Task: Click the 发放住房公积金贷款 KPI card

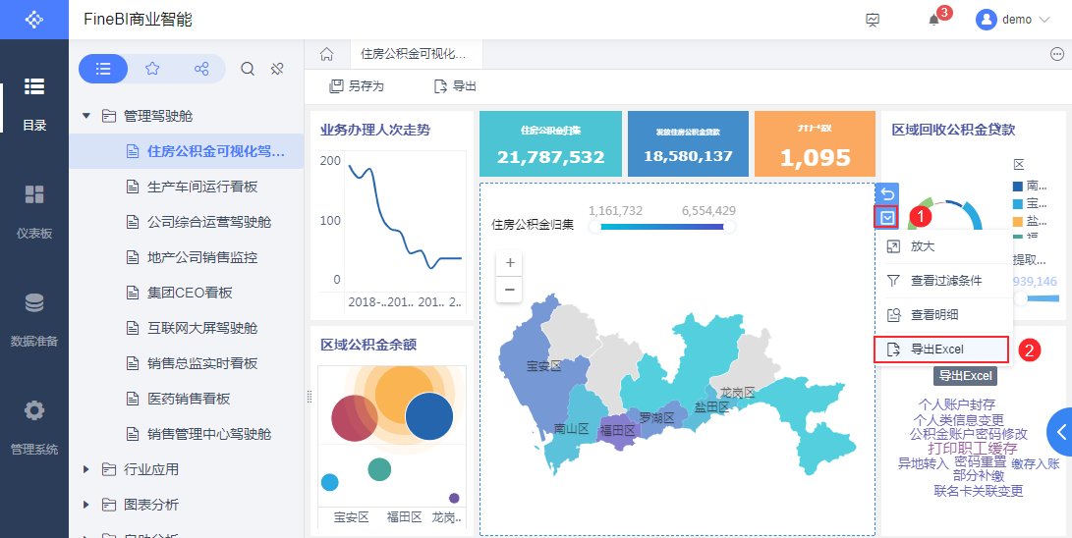Action: click(689, 144)
